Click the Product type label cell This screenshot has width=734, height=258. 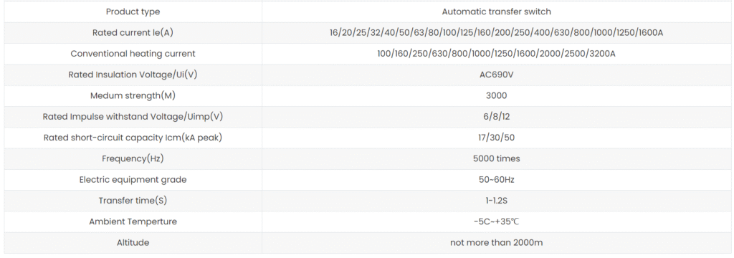133,11
